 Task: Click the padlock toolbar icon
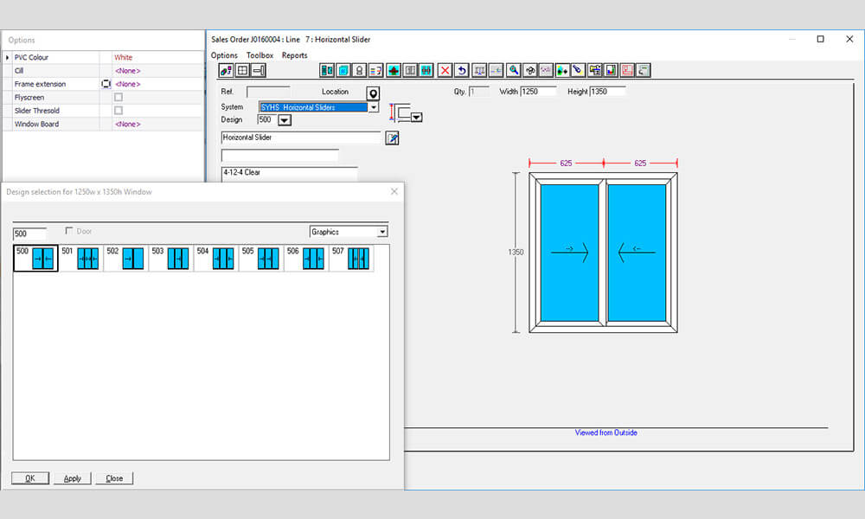[360, 70]
